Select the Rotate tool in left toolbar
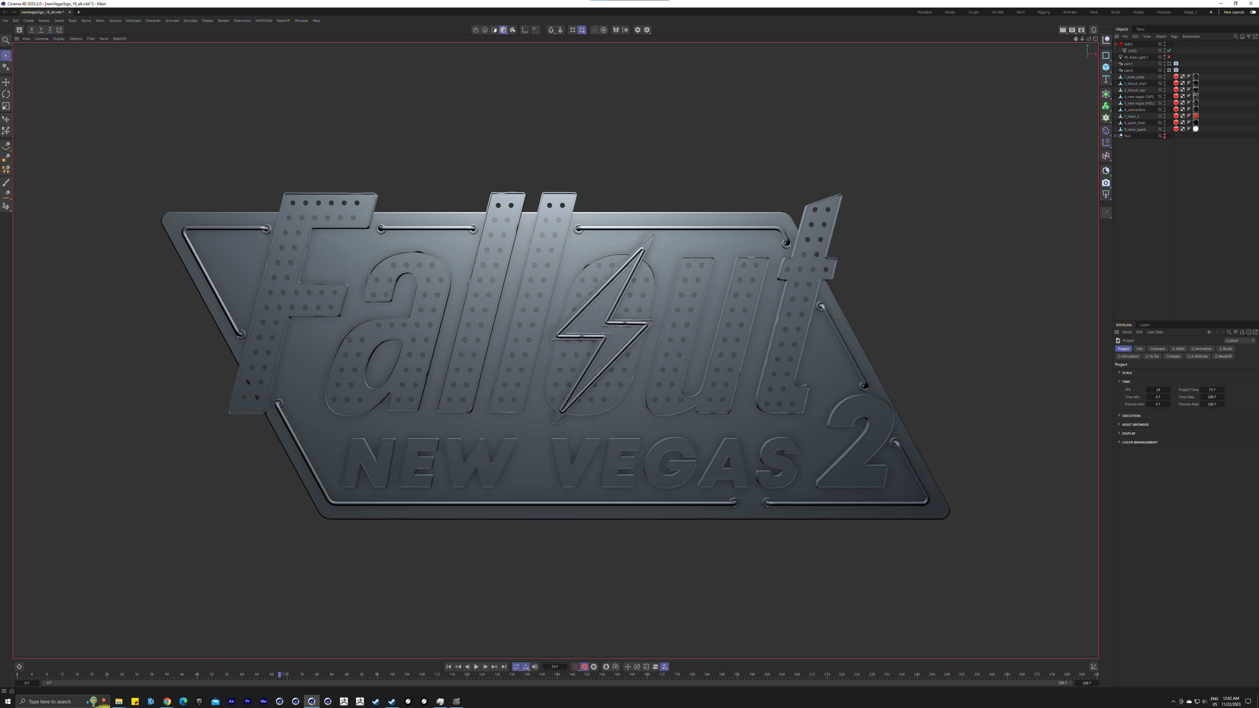Image resolution: width=1259 pixels, height=708 pixels. click(x=6, y=94)
